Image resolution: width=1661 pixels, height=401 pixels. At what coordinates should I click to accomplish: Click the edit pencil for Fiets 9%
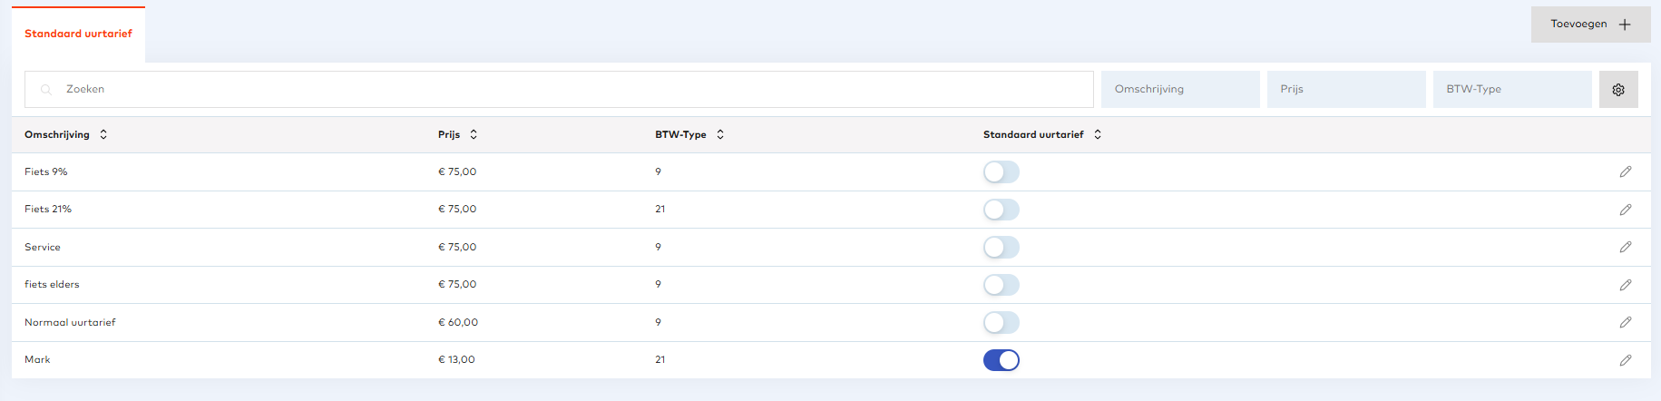click(x=1626, y=171)
